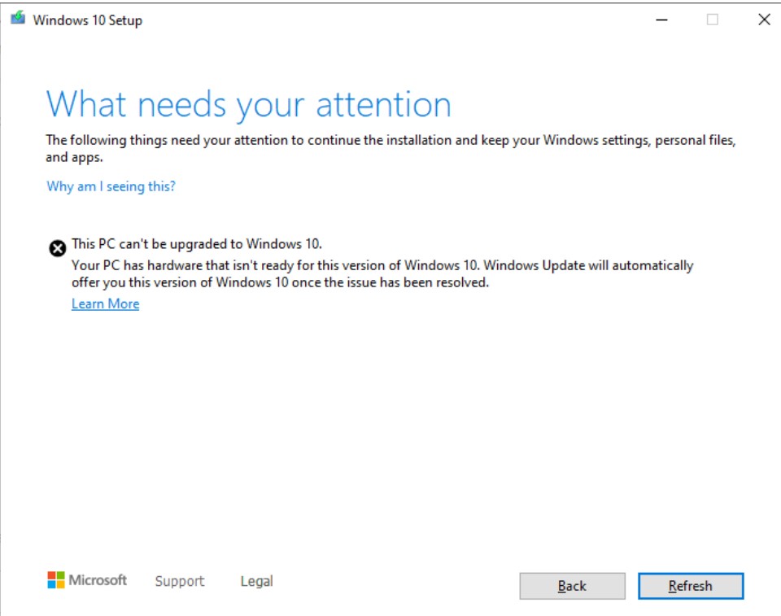This screenshot has height=616, width=781.
Task: Open the Legal link
Action: (x=256, y=581)
